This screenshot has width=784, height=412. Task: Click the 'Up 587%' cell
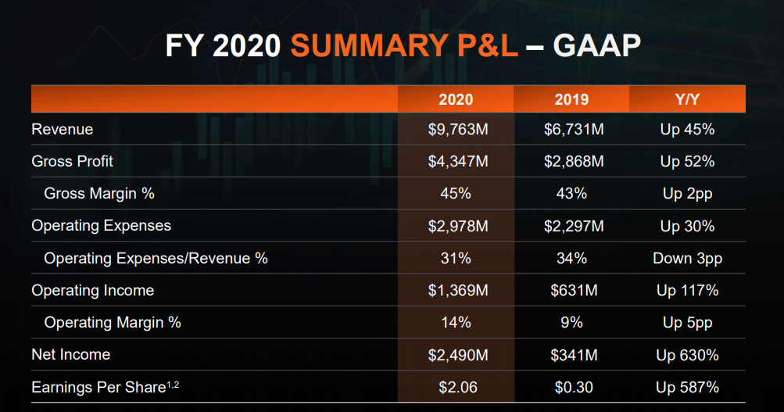687,387
